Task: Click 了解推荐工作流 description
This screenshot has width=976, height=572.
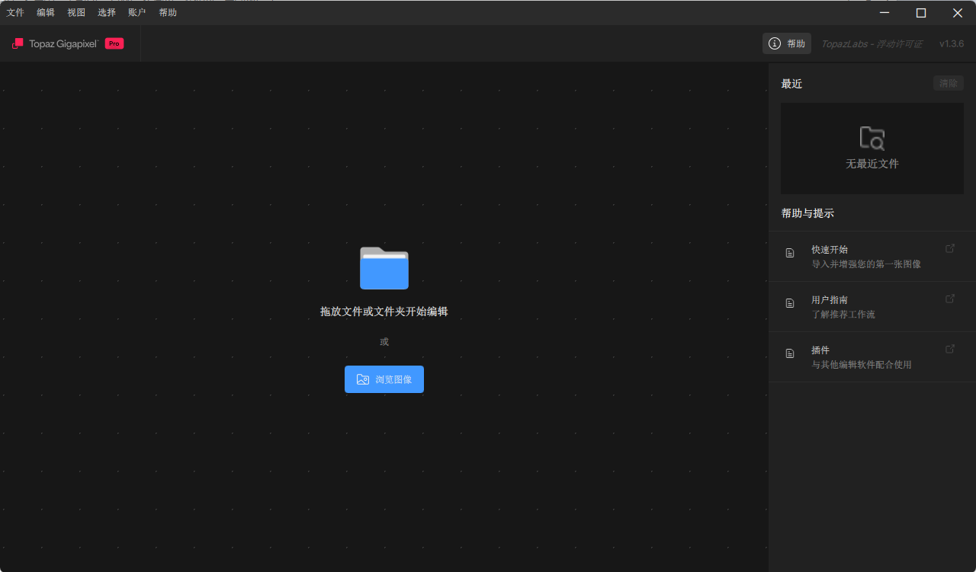Action: click(843, 315)
